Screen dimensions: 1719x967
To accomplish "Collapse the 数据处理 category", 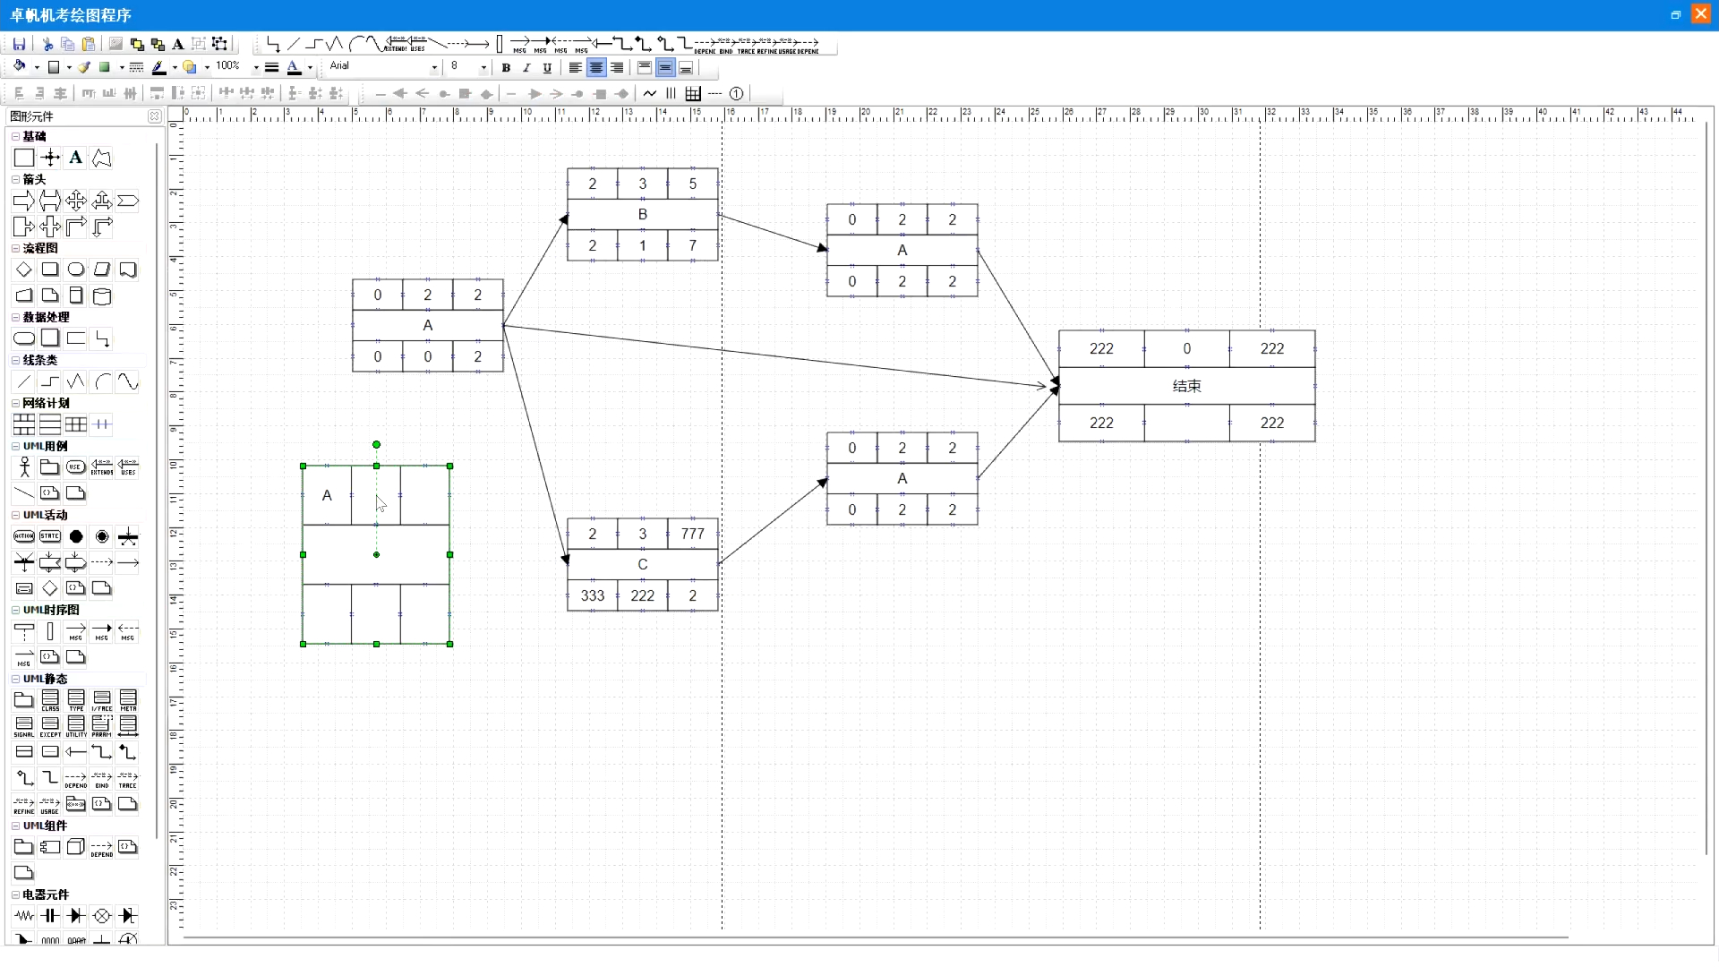I will 15,317.
